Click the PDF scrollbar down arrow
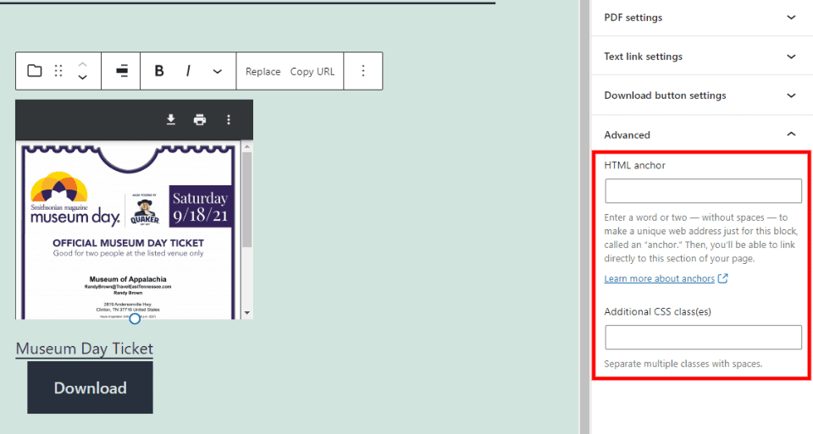 [x=247, y=313]
